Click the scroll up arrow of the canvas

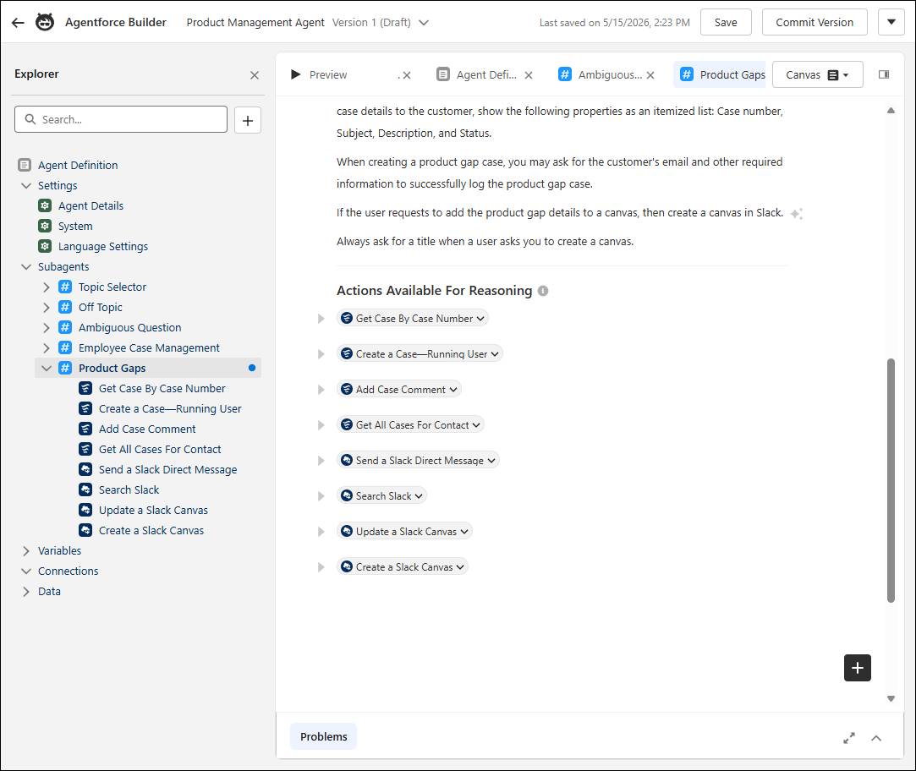891,111
